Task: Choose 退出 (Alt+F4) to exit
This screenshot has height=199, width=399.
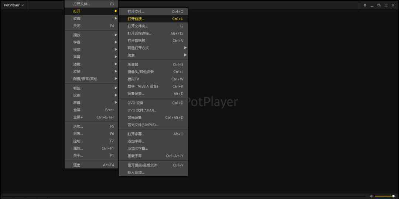Action: click(91, 165)
